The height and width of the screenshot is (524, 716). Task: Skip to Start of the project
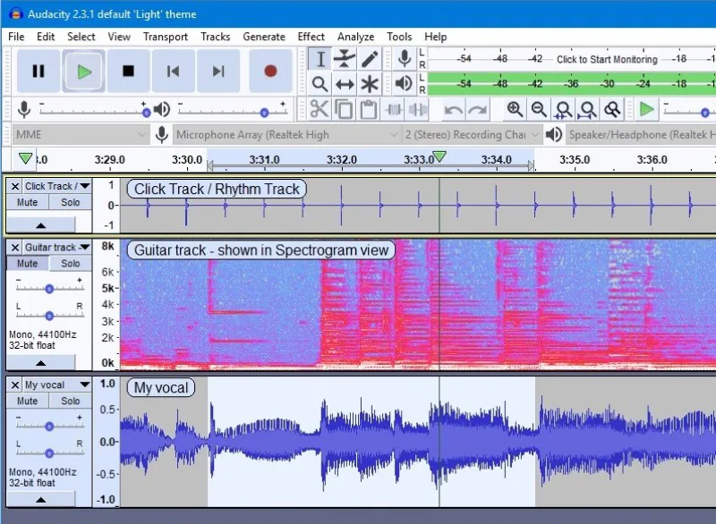173,72
